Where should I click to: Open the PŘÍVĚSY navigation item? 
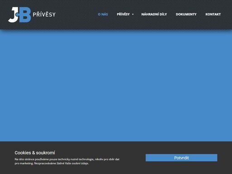click(123, 14)
